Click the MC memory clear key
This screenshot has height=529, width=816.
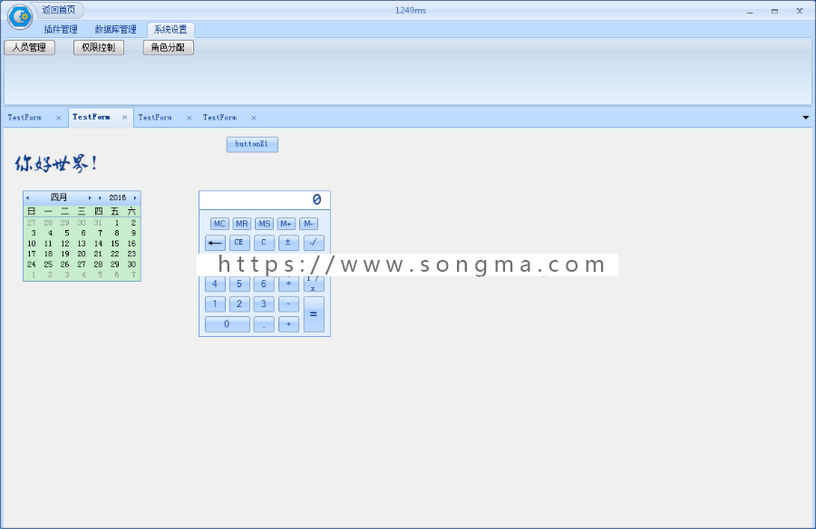219,224
